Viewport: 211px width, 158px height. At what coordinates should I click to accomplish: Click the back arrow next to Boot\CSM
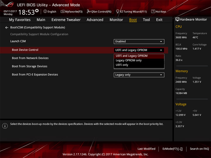7,28
